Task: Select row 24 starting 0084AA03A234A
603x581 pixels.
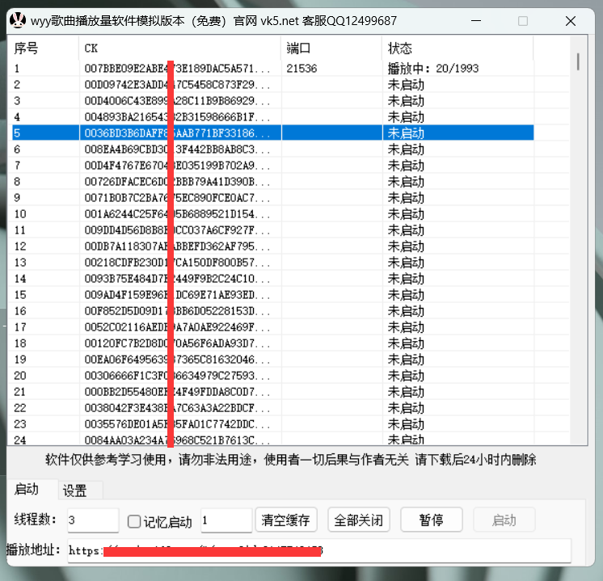Action: (x=272, y=439)
